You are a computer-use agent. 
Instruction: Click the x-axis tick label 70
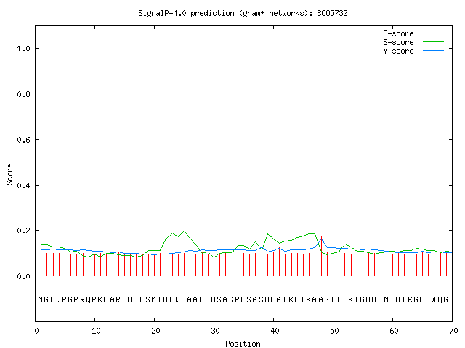pos(453,331)
